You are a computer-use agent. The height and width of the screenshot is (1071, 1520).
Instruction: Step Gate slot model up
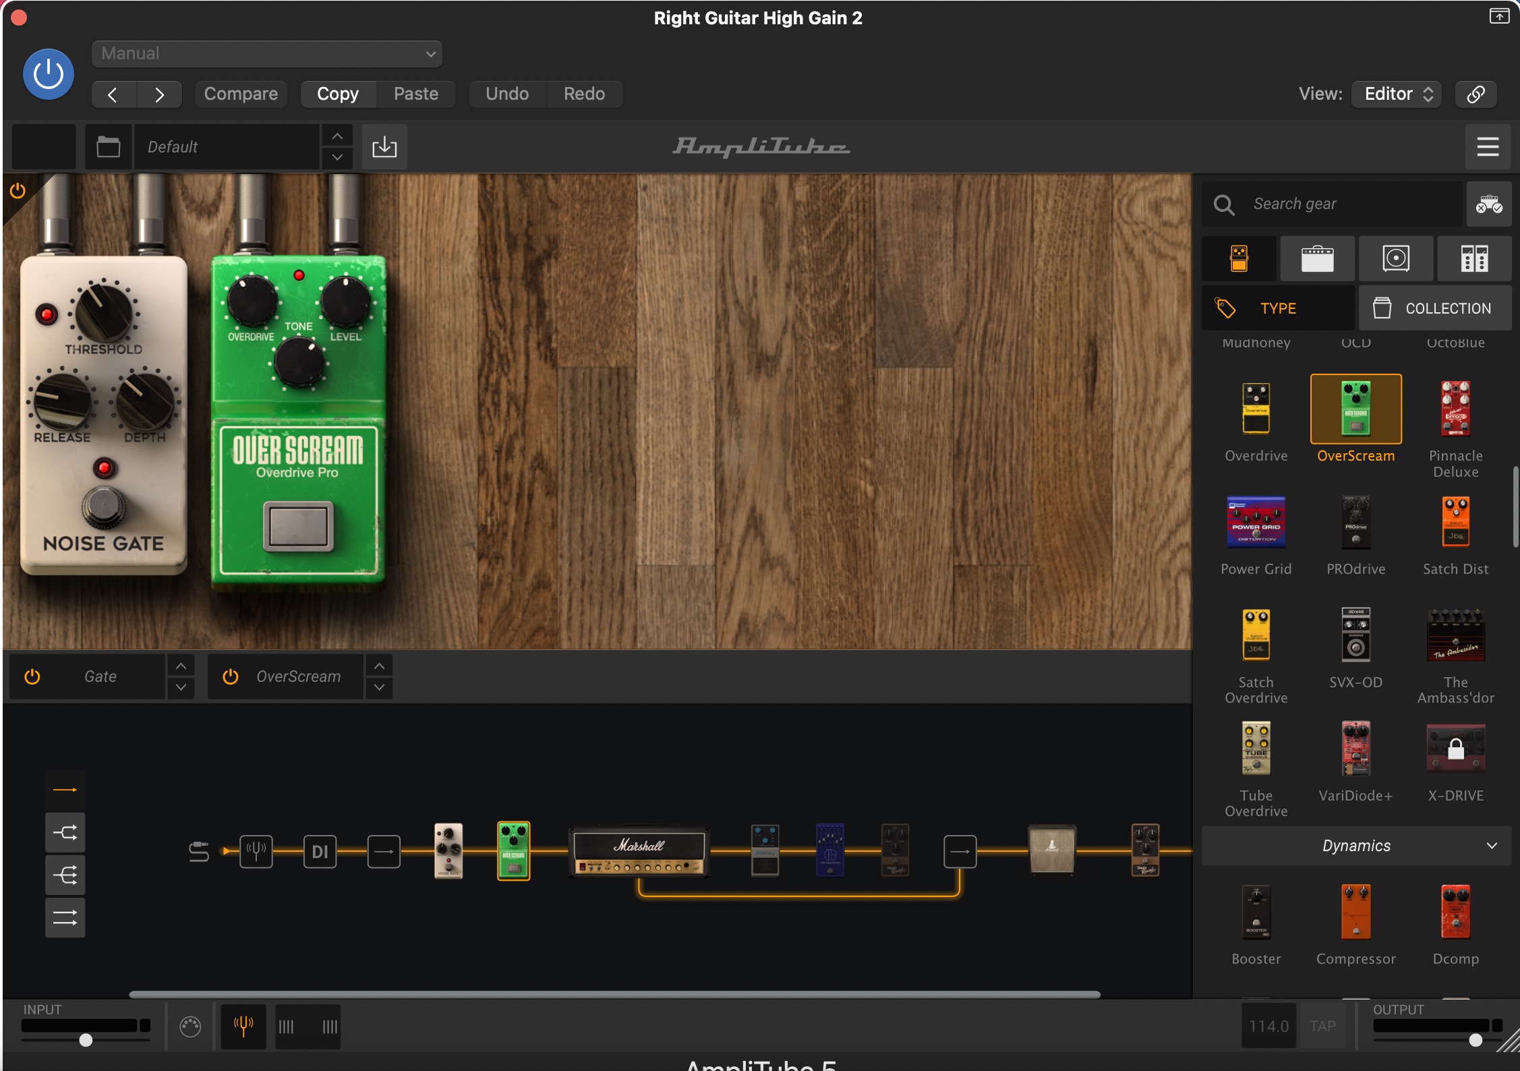pos(181,666)
